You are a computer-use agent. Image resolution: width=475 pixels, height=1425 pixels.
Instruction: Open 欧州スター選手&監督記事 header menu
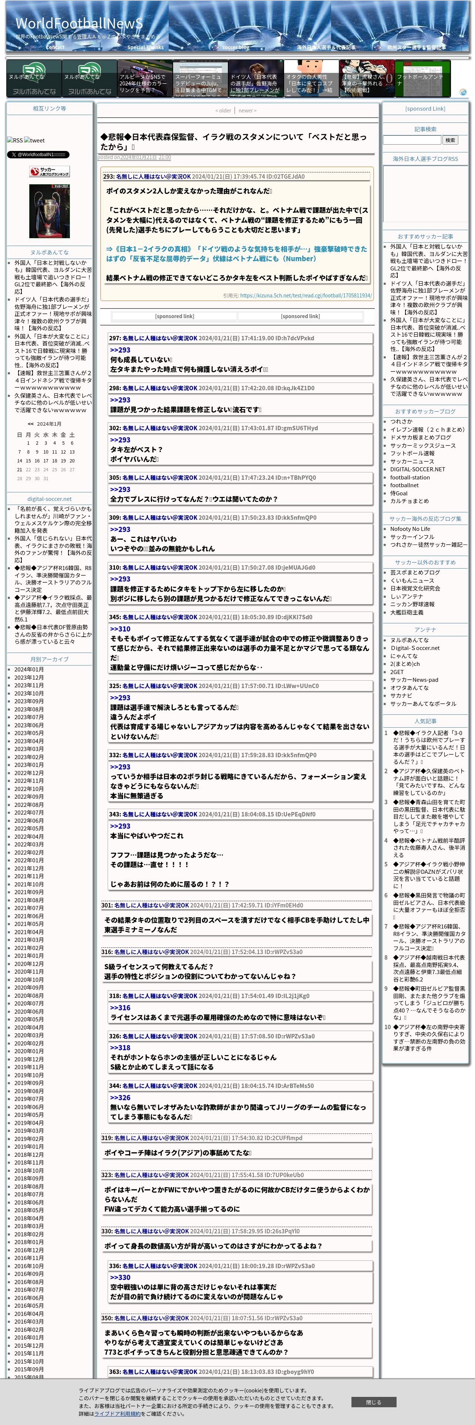[417, 48]
